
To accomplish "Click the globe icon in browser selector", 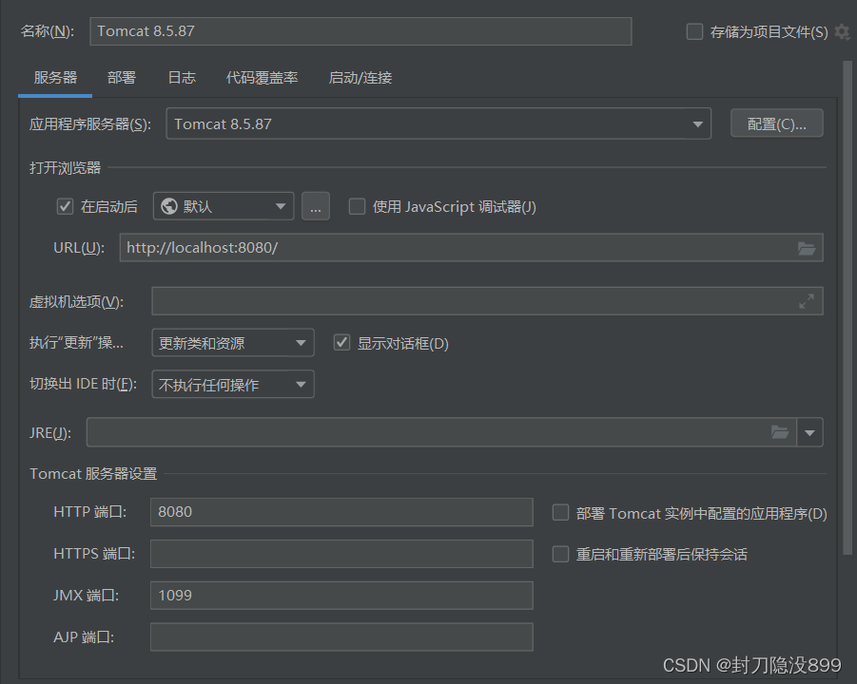I will (x=169, y=206).
